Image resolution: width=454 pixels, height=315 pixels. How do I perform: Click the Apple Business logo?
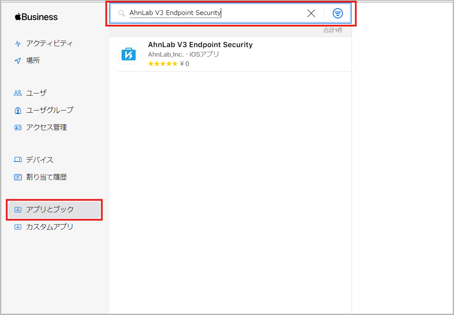pos(36,17)
